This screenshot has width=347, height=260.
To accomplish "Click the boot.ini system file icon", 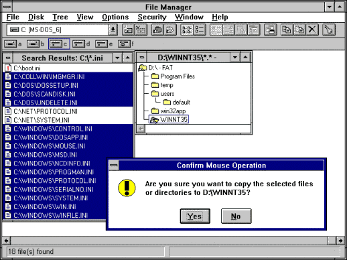I will coord(8,68).
